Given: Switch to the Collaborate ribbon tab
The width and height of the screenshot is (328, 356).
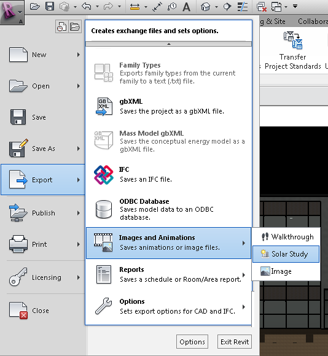Looking at the screenshot, I should coord(313,21).
